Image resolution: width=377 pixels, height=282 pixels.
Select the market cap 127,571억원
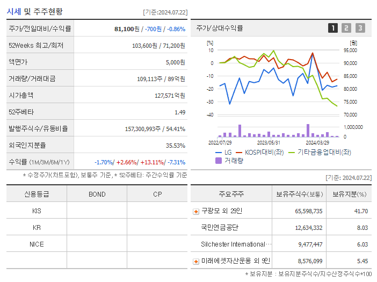(170, 96)
